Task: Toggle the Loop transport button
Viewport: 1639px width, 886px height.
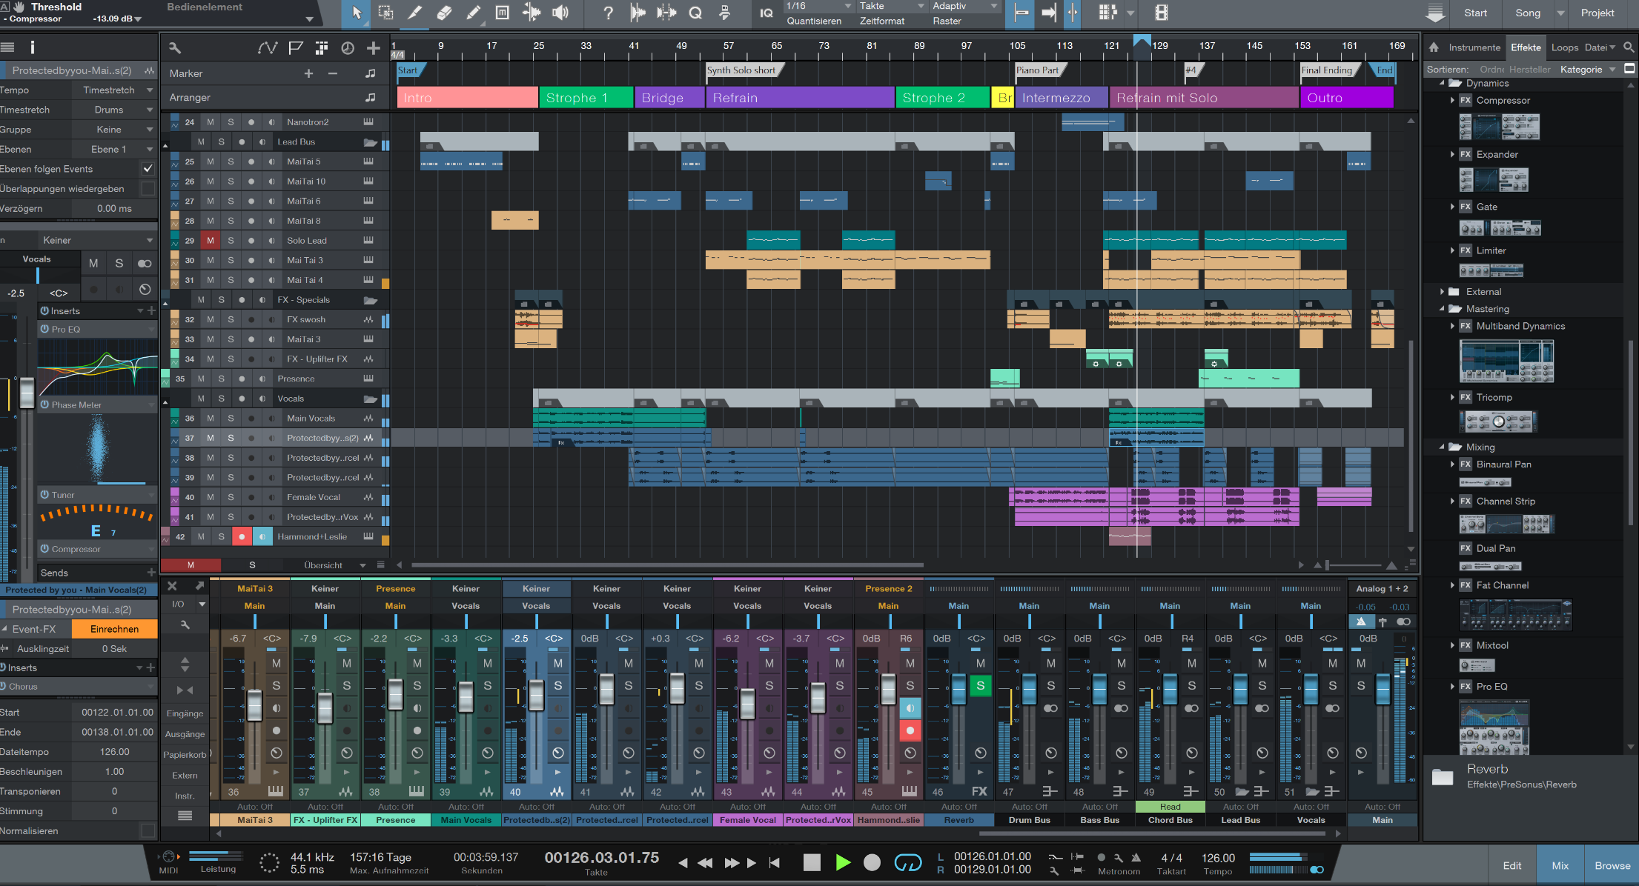Action: 908,862
